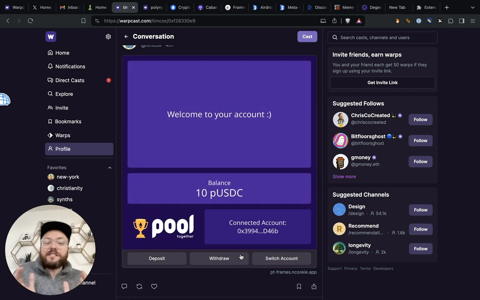480x300 pixels.
Task: Open the tab list dropdown chevron
Action: [x=472, y=7]
